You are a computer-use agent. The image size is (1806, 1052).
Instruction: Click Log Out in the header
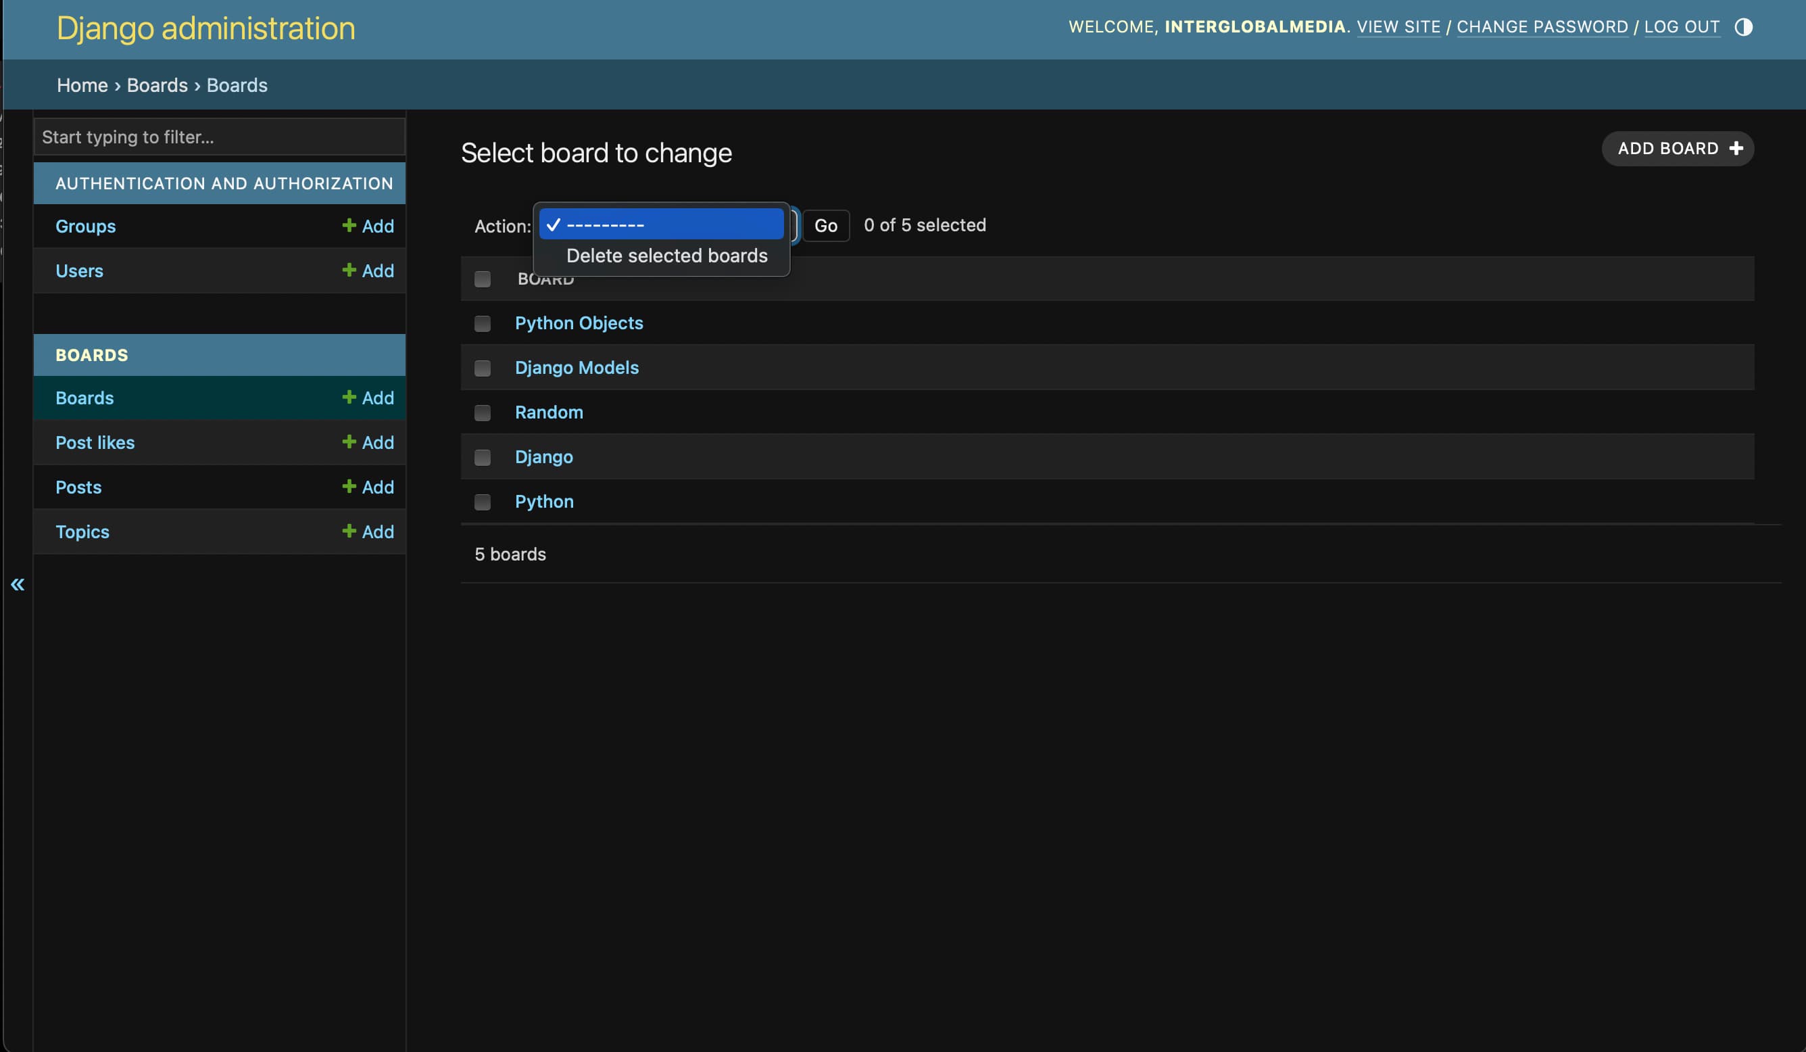point(1682,26)
